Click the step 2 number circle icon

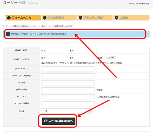click(x=45, y=18)
